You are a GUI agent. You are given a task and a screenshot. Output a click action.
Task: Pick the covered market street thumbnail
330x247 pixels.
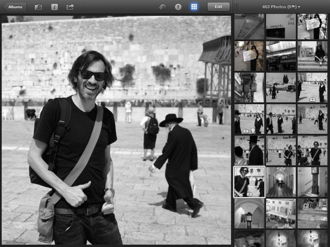pyautogui.click(x=280, y=56)
